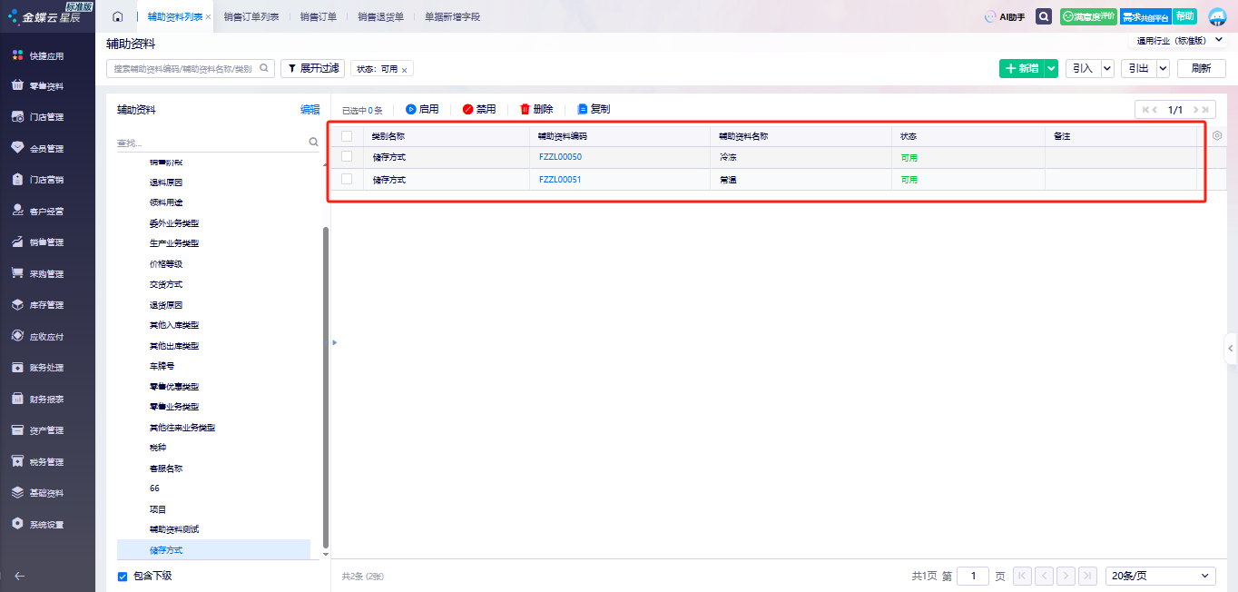Open the 20条/页 page size dropdown
Screen dimensions: 1238x592
pyautogui.click(x=1162, y=576)
